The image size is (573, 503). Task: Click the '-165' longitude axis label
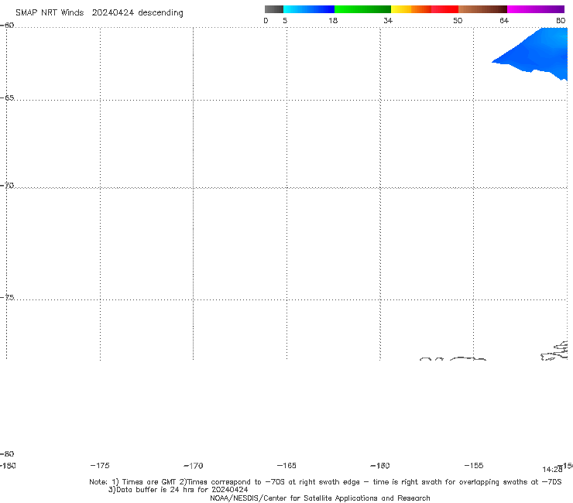click(x=286, y=465)
